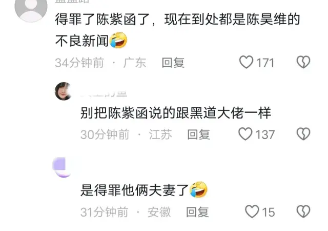328x231 pixels.
Task: Open the dark-haired girl avatar profile
Action: (64, 91)
